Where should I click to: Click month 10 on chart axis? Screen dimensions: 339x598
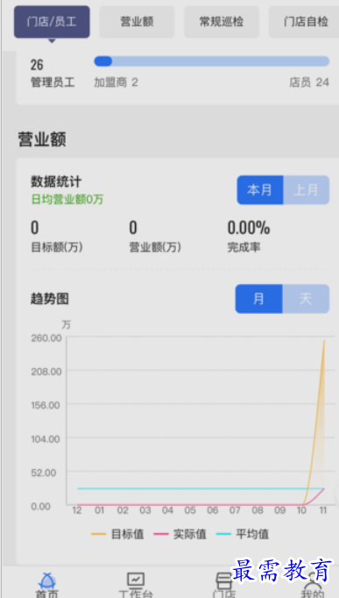[301, 510]
